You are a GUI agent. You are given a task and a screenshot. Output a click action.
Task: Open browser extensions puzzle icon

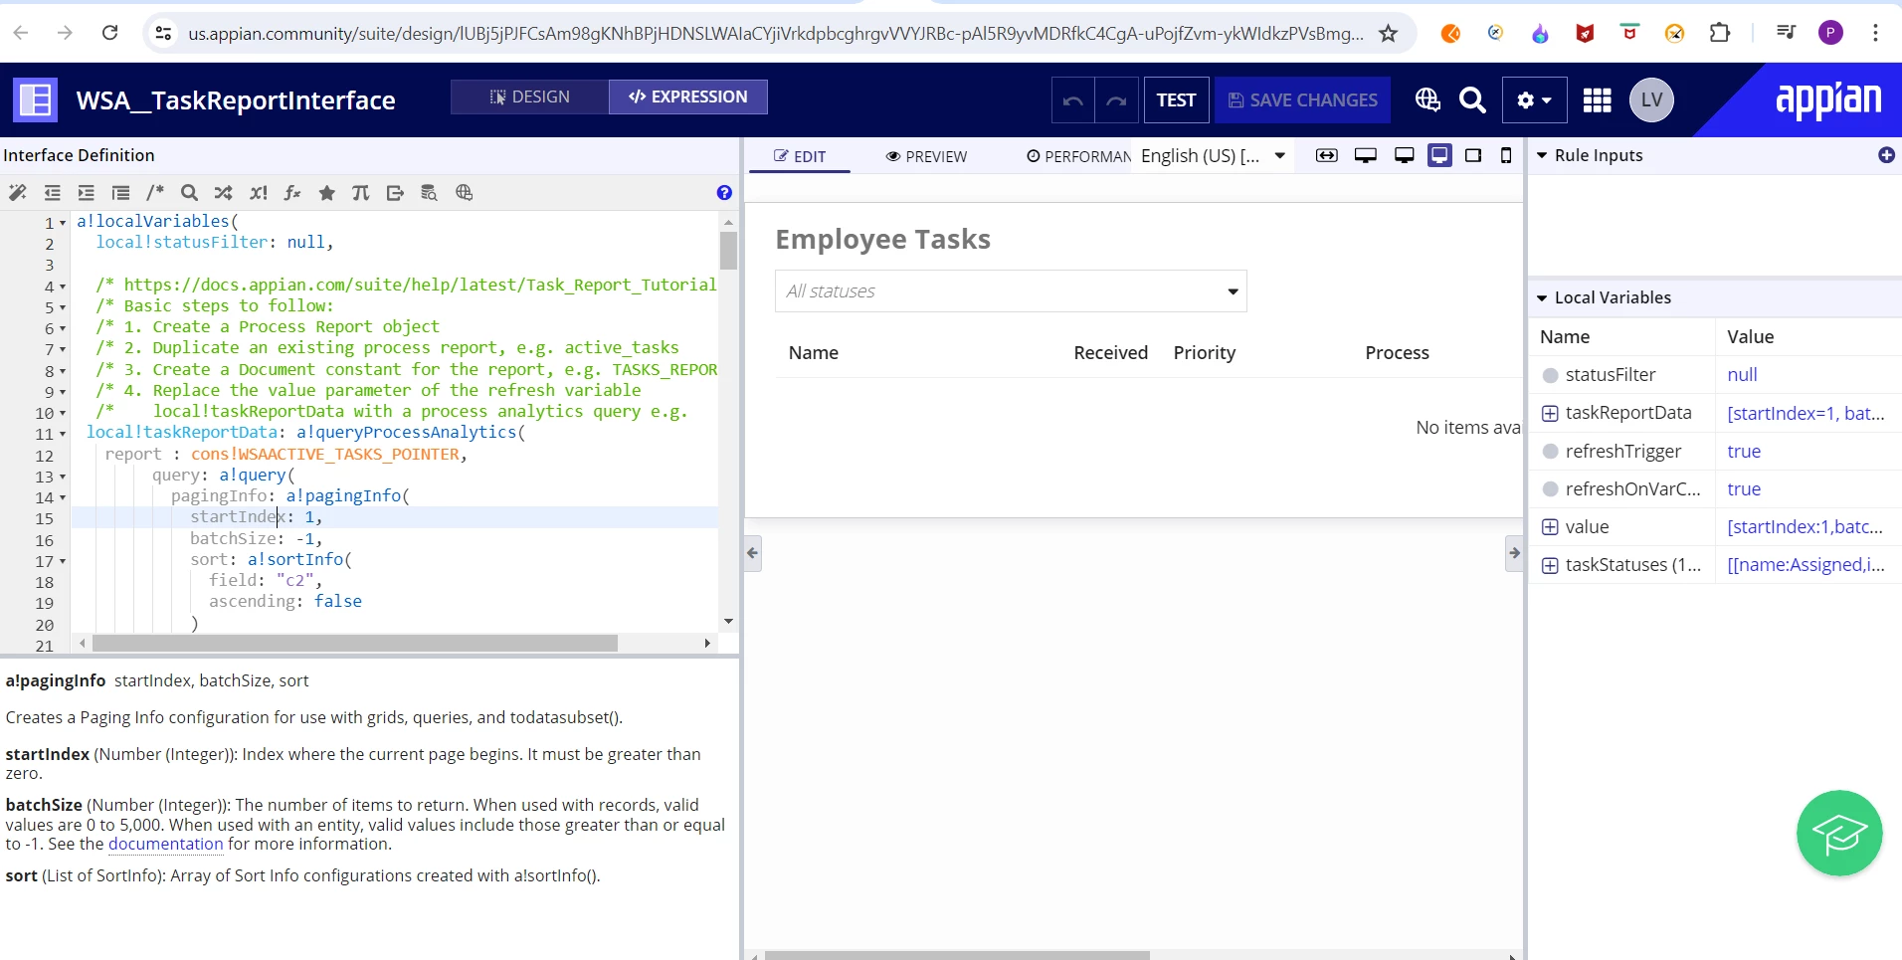[x=1720, y=33]
